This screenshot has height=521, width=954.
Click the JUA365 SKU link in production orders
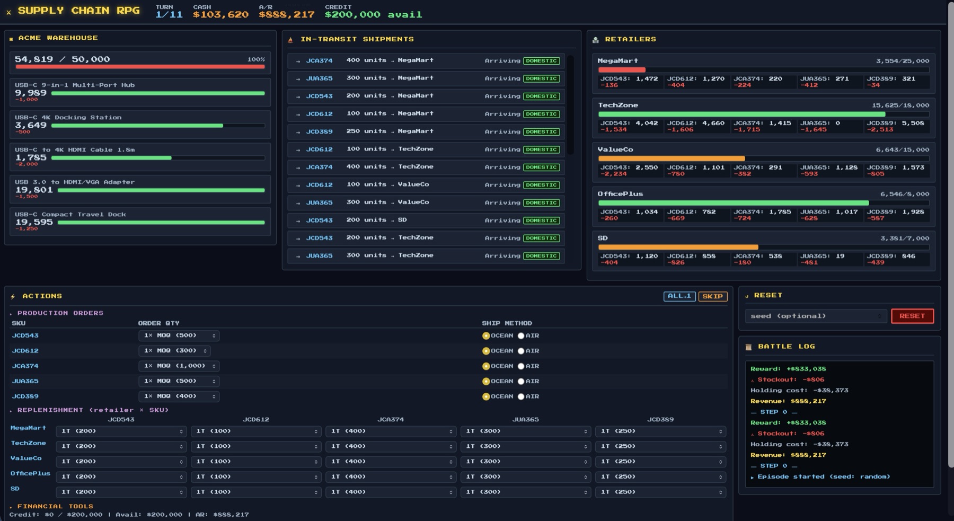coord(25,382)
